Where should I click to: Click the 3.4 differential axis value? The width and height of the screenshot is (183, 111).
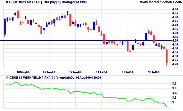174,93
